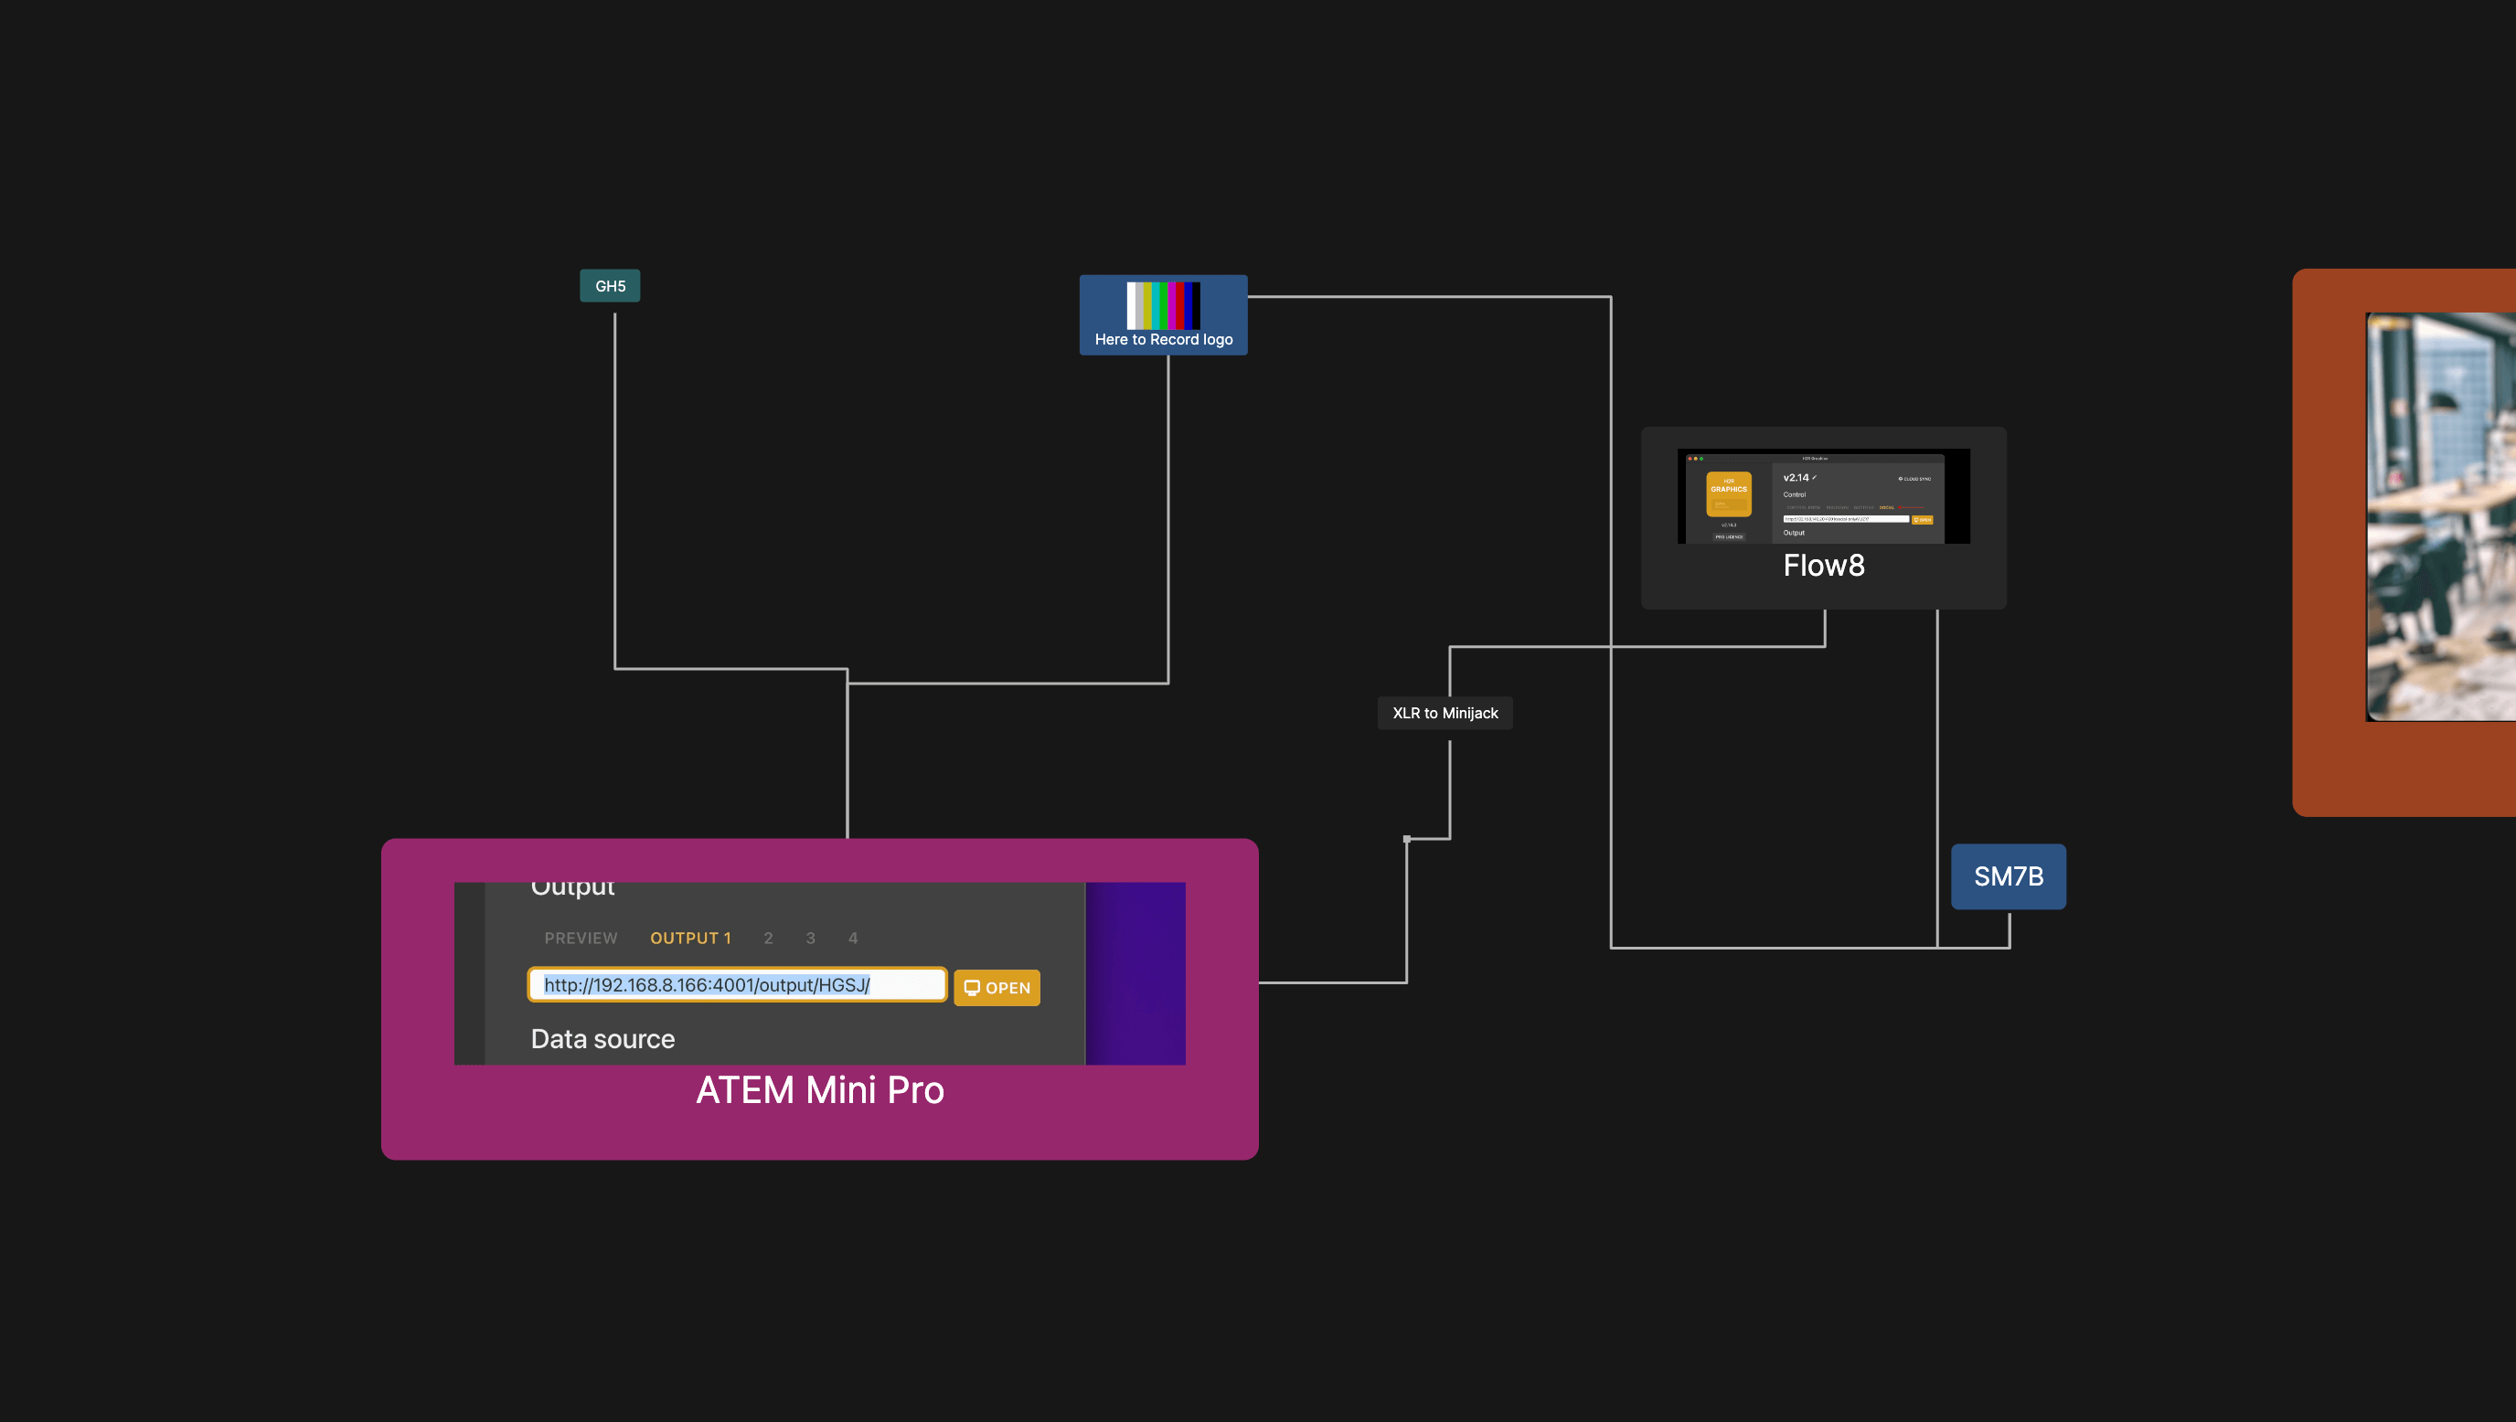Select the 'XLR to Minijack' connection label
The image size is (2516, 1422).
point(1445,713)
